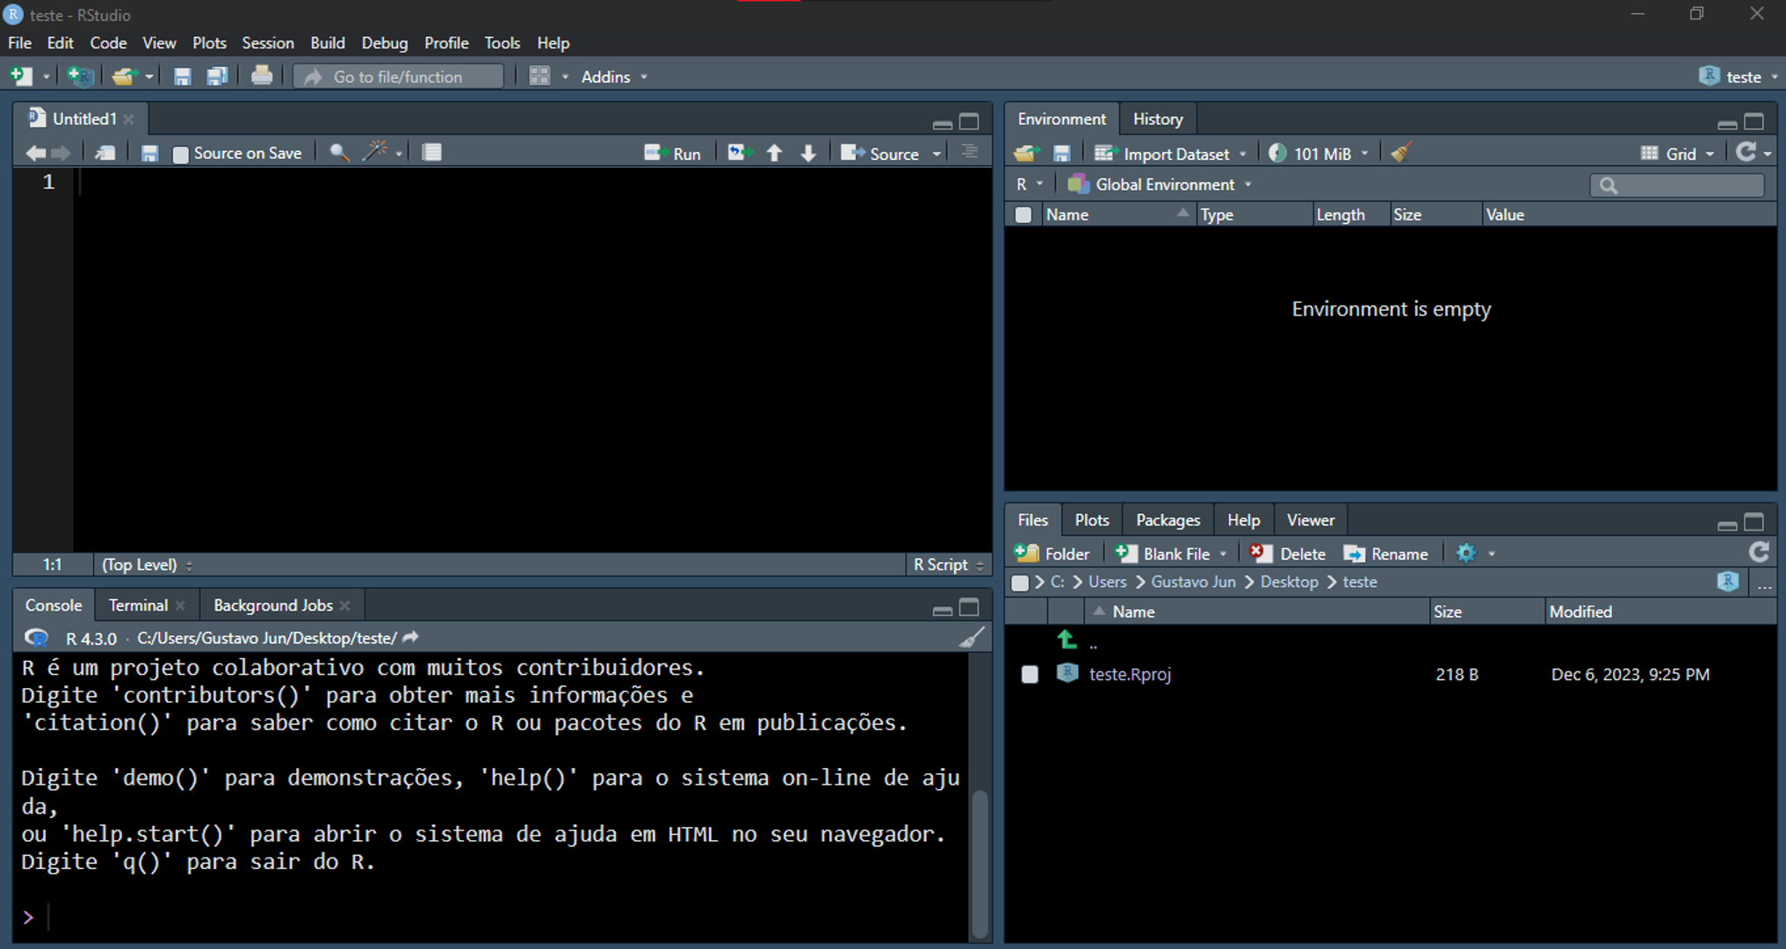Image resolution: width=1786 pixels, height=949 pixels.
Task: Open the Addins dropdown
Action: point(614,76)
